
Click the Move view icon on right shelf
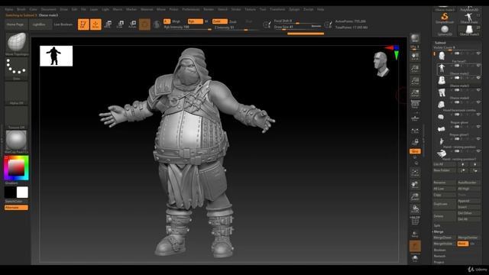click(415, 185)
